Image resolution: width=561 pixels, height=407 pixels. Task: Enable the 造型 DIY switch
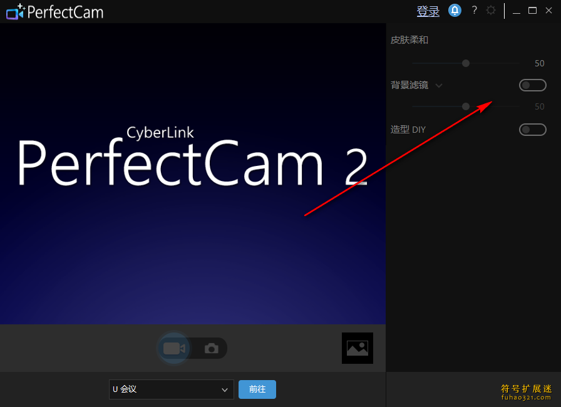[532, 130]
